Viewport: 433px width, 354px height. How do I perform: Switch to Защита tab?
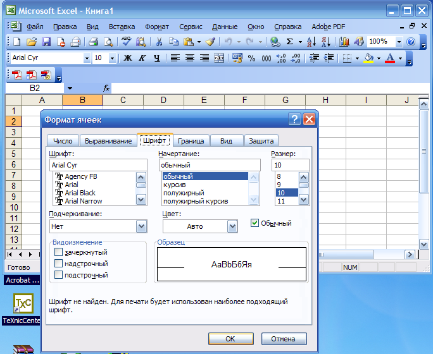pos(261,141)
